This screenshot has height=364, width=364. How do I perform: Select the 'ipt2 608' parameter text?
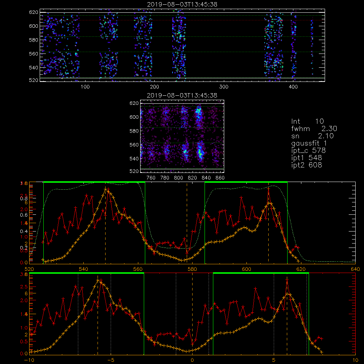tap(306, 165)
